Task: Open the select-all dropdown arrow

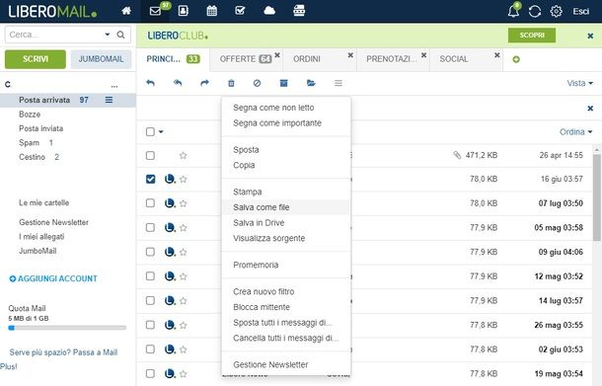Action: click(x=161, y=132)
